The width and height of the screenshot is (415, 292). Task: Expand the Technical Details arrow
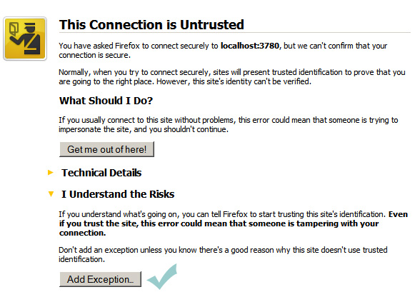click(x=51, y=173)
